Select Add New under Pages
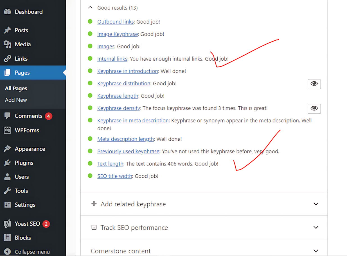This screenshot has height=256, width=347. click(16, 100)
